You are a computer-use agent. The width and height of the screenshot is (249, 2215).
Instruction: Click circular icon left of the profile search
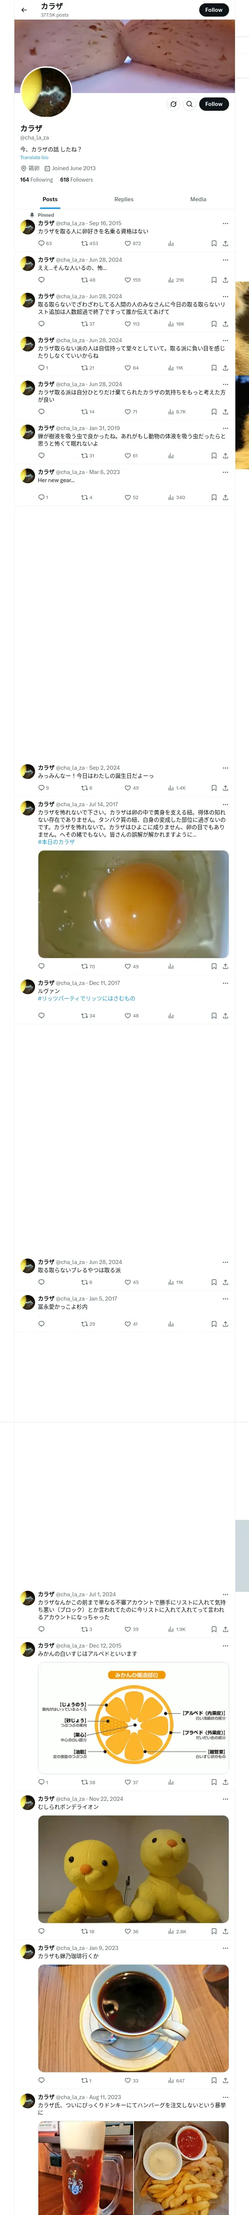tap(173, 104)
